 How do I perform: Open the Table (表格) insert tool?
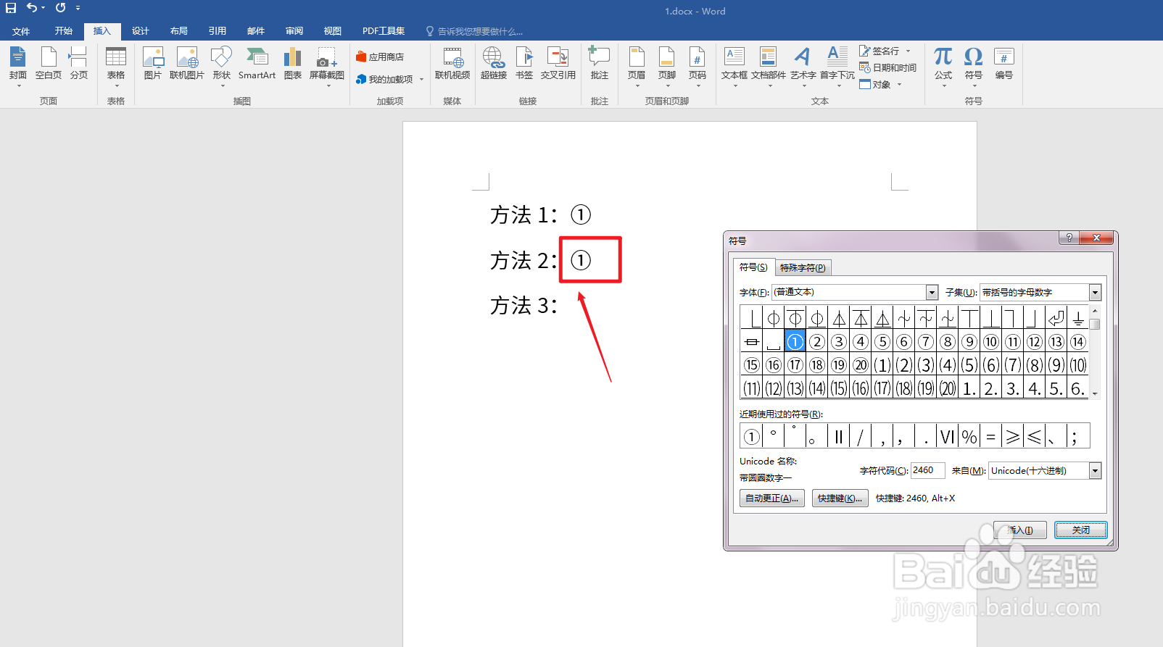pos(116,67)
